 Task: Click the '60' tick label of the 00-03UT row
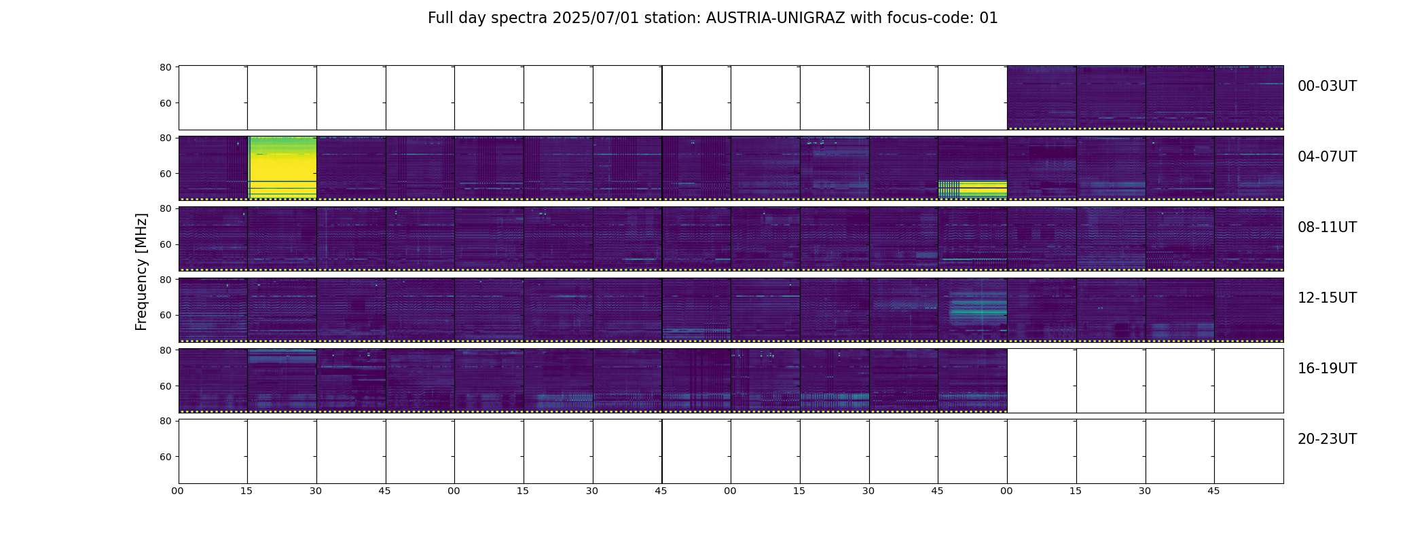click(x=165, y=103)
